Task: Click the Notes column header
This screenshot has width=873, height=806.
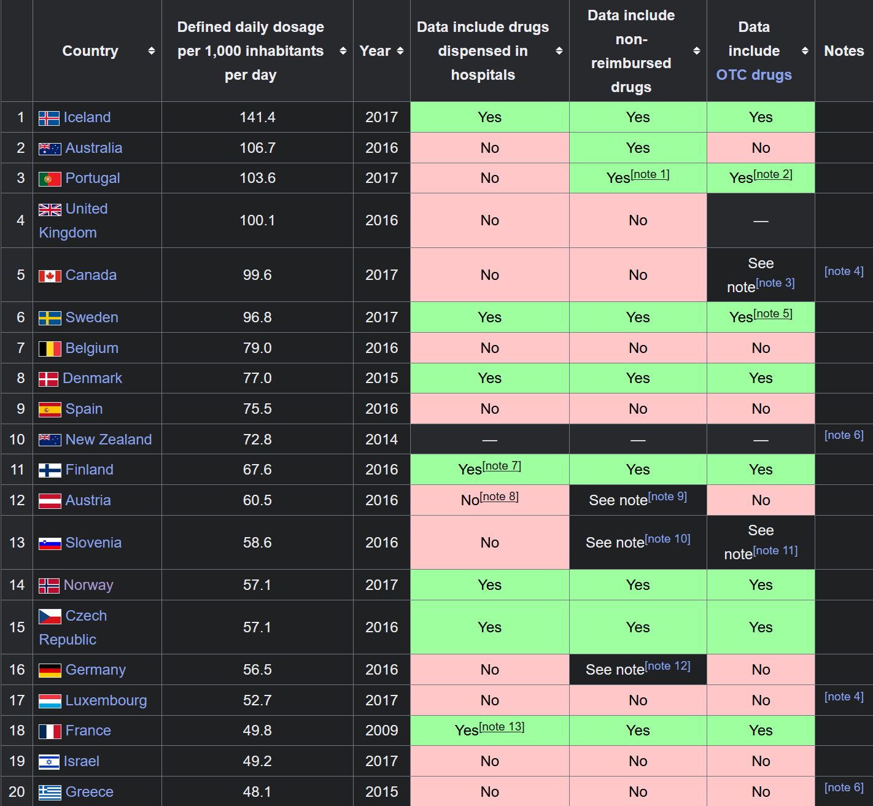Action: point(844,51)
